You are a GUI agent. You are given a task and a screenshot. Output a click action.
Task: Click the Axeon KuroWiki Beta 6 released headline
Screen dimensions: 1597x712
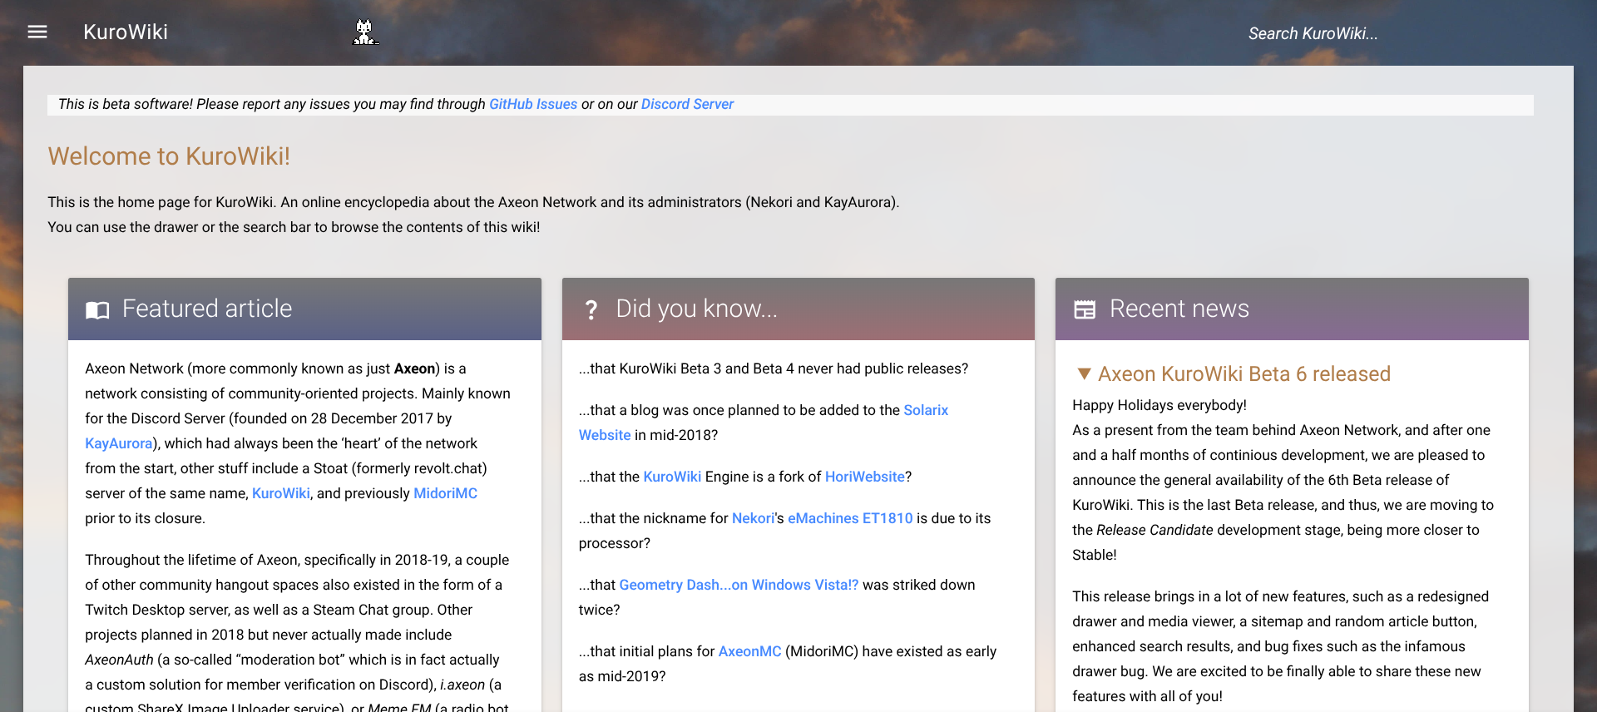(x=1244, y=373)
